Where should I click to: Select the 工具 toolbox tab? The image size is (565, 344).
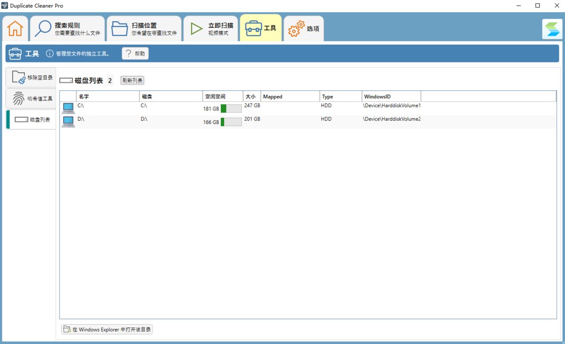click(x=261, y=28)
